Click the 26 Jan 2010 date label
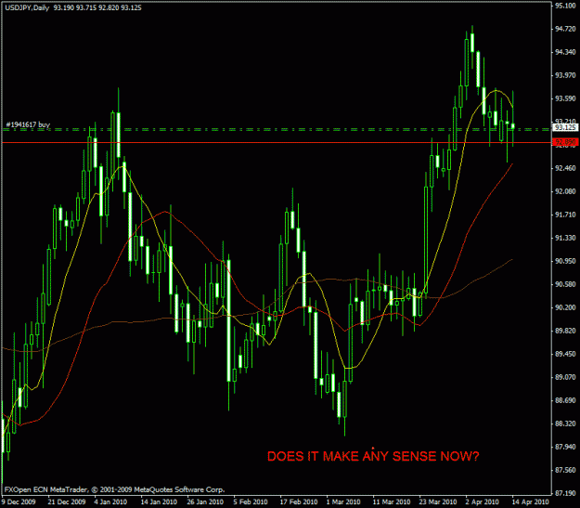The width and height of the screenshot is (580, 508). [x=205, y=502]
